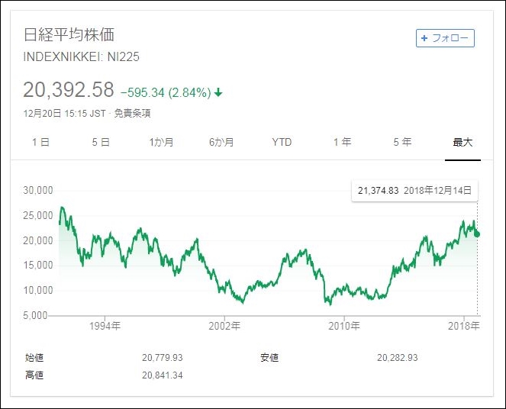Click the 2002年 axis label
The image size is (506, 409).
coord(224,326)
